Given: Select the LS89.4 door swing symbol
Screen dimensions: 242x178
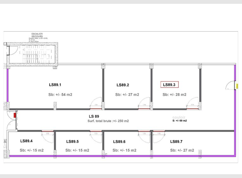Looking at the screenshot, I should (48, 134).
